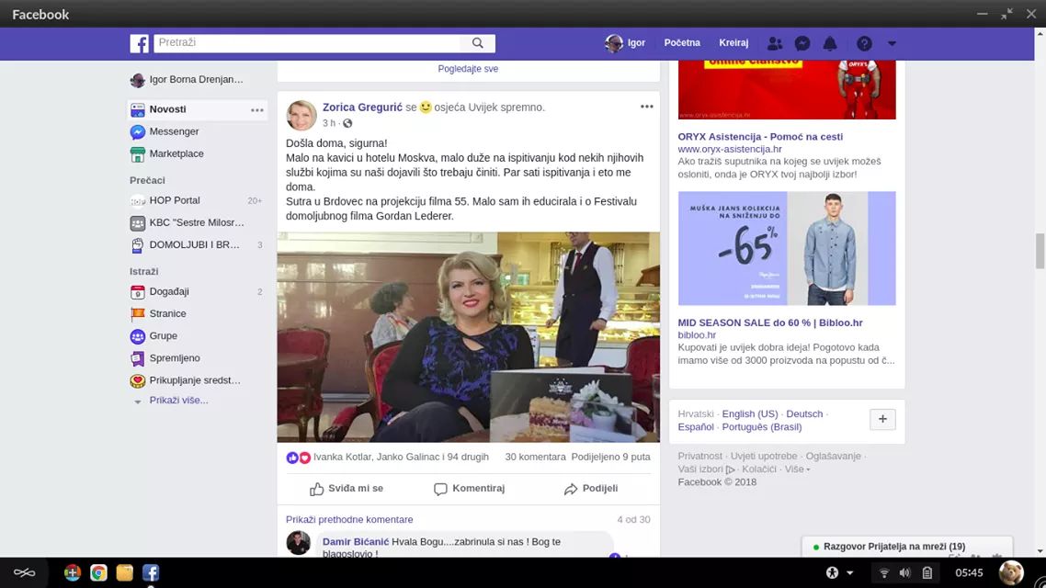This screenshot has width=1046, height=588.
Task: Toggle like with Sviđa mi se
Action: (x=346, y=489)
